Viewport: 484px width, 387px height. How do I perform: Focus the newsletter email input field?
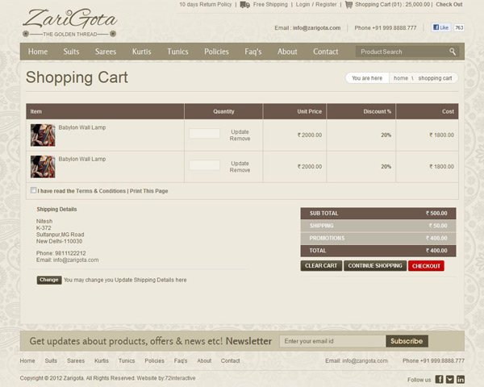[x=332, y=341]
